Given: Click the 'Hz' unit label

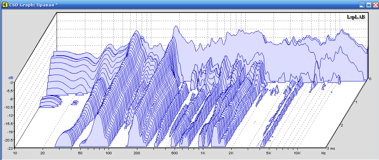Looking at the screenshot, I should [x=323, y=153].
